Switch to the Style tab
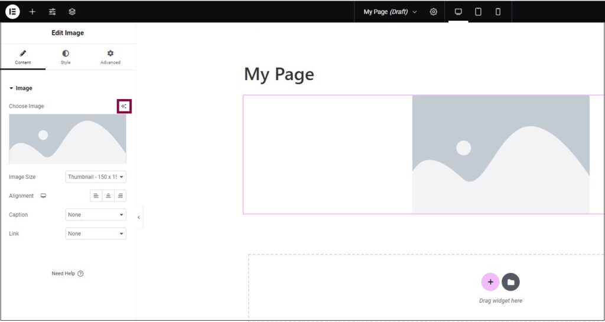 [66, 57]
